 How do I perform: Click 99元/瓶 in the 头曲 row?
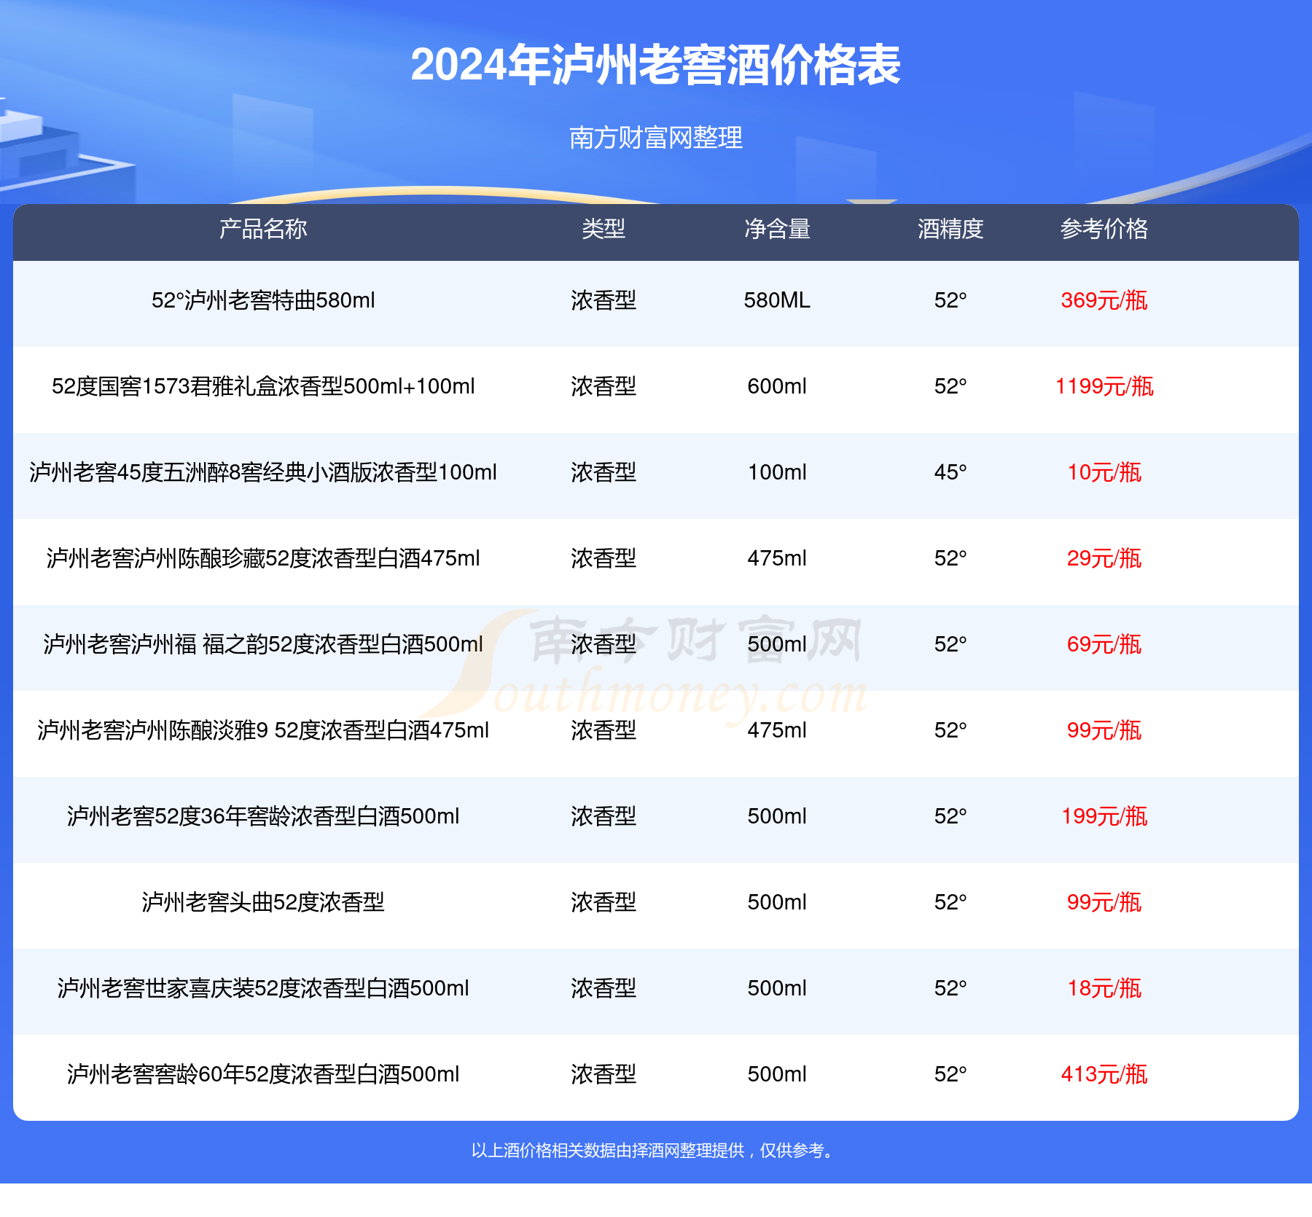(1104, 902)
